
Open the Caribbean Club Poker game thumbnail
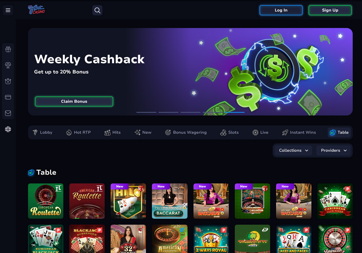tap(335, 201)
